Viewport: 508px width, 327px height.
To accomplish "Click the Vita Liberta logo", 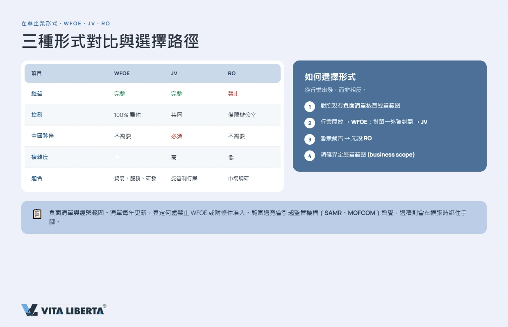I will pyautogui.click(x=64, y=310).
